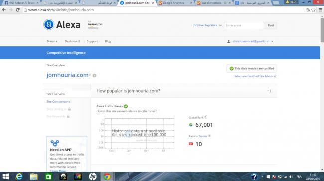324x181 pixels.
Task: Click help icon next to Rank in Tunisia
Action: [209, 136]
